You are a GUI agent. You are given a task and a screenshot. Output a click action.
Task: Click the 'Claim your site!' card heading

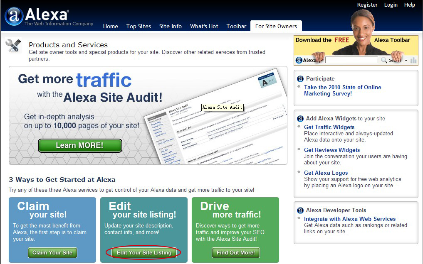coord(42,210)
